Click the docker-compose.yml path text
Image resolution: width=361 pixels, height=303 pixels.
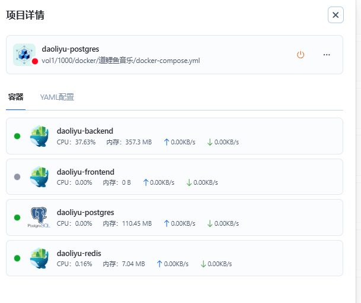(121, 61)
